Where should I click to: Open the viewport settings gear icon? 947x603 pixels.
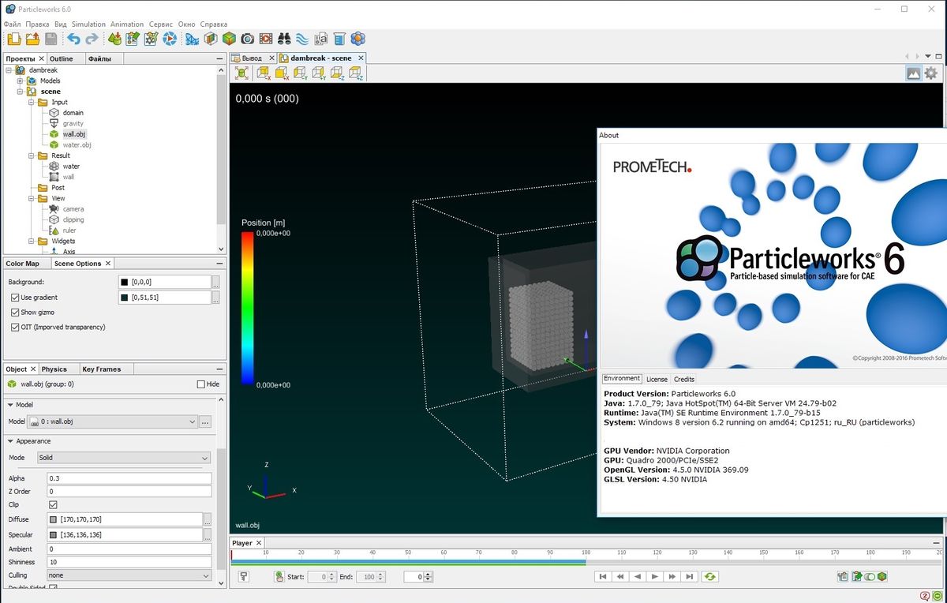pyautogui.click(x=932, y=73)
